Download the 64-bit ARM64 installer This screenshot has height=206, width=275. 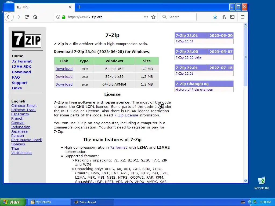[x=64, y=84]
